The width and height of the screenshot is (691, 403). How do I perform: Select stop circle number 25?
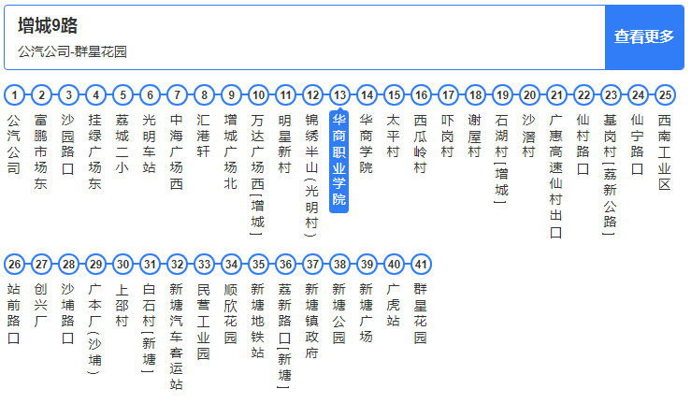[x=665, y=94]
